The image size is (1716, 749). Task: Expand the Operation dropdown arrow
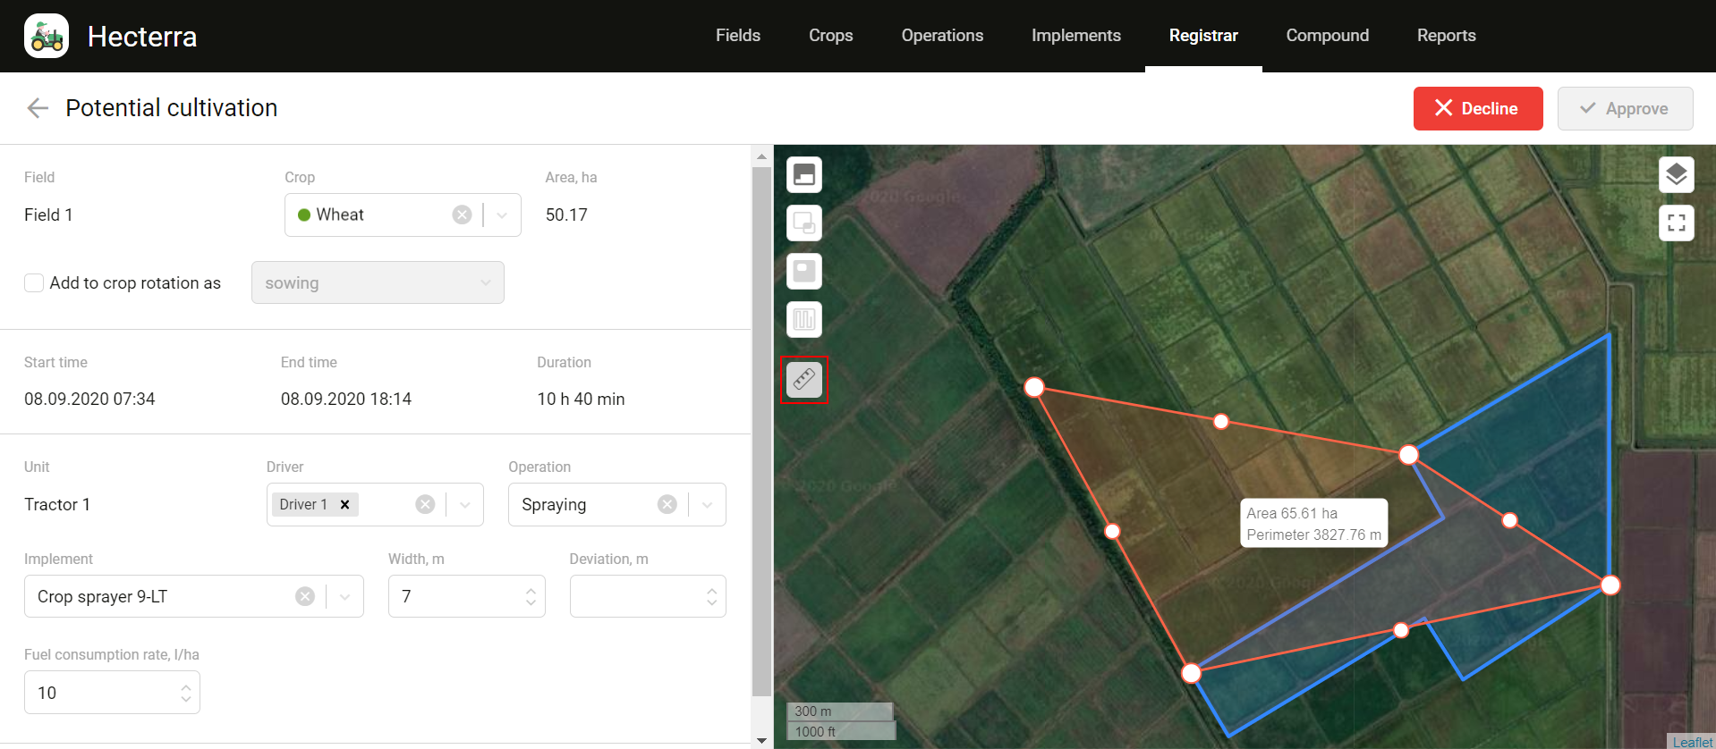[x=707, y=504]
